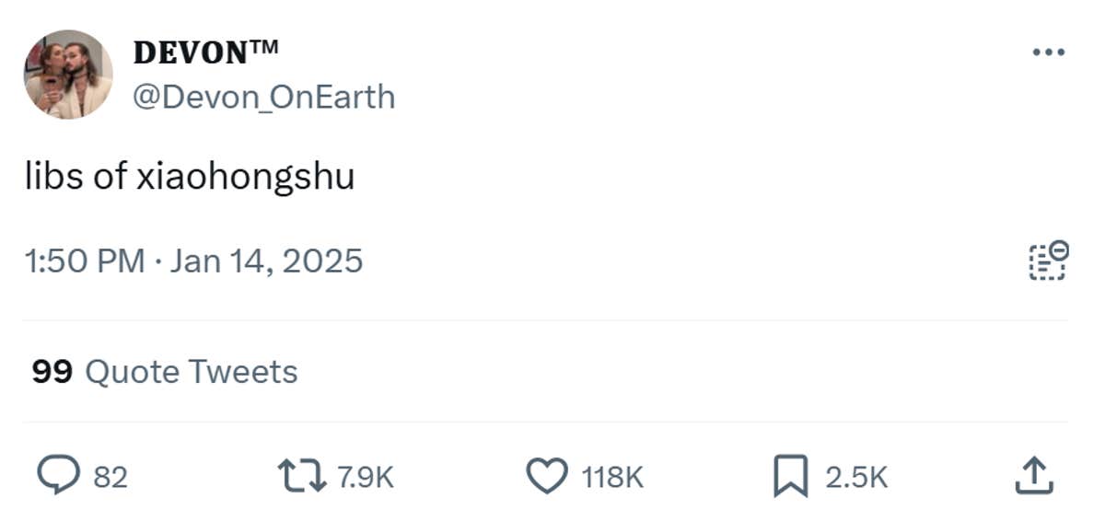Click the reader notes icon beside the date

coord(1047,260)
